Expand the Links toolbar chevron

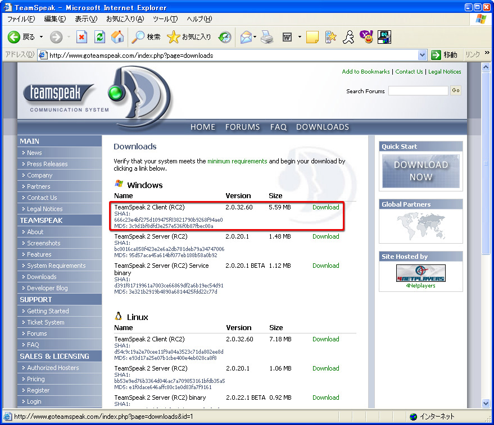coord(487,53)
